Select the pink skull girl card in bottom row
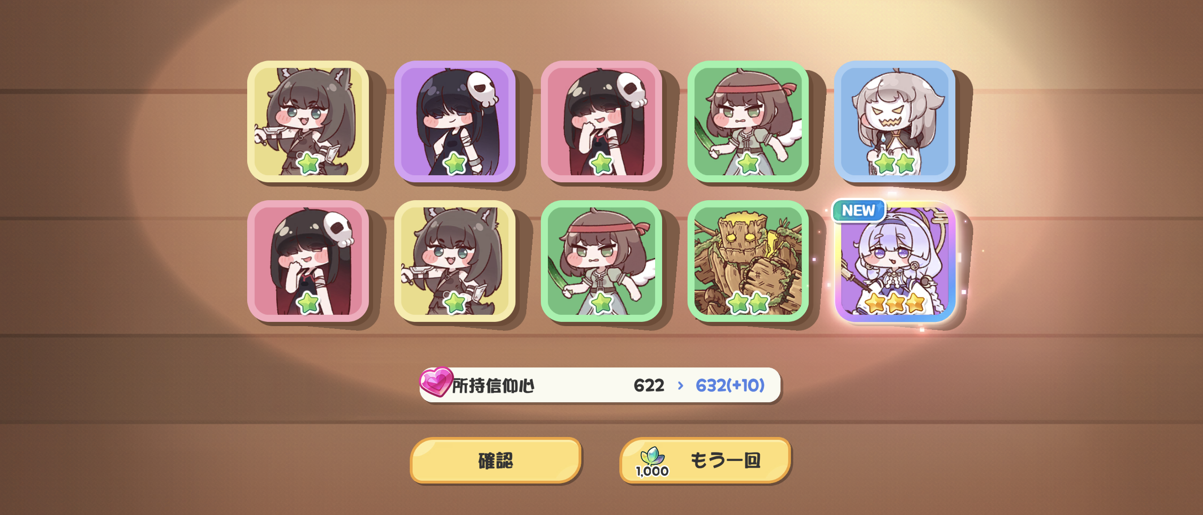 point(308,261)
